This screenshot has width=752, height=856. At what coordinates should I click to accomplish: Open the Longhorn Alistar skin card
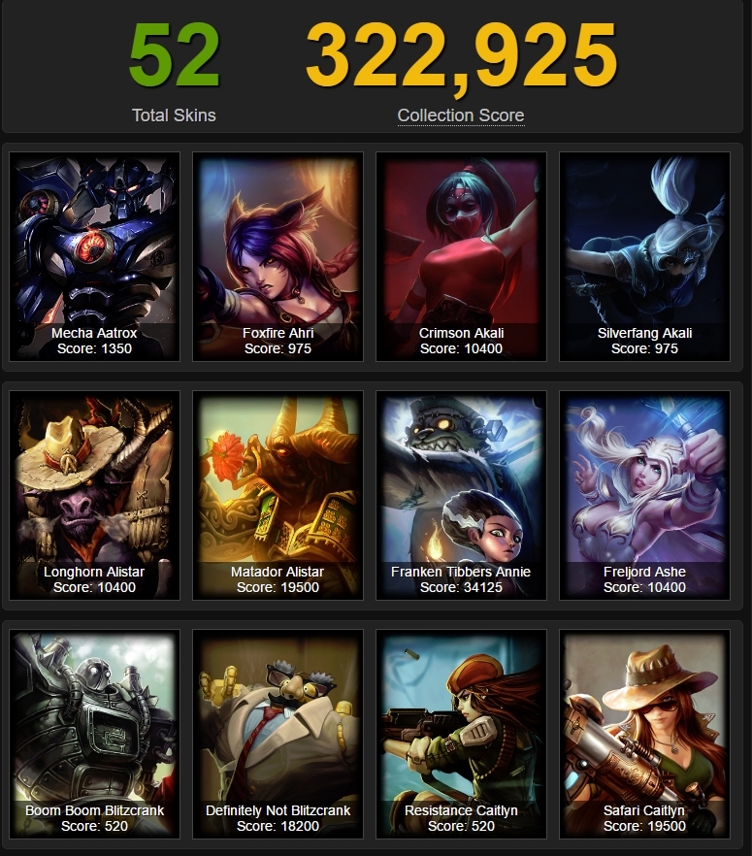pyautogui.click(x=94, y=495)
